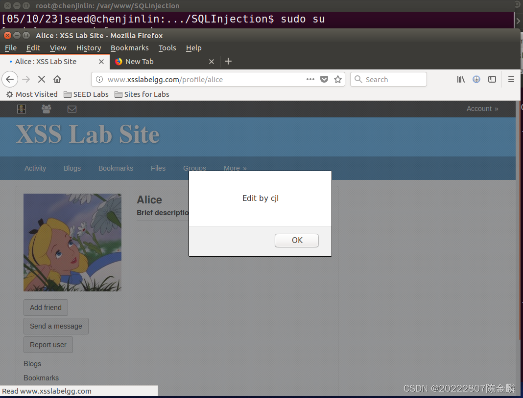Stop loading the page
The image size is (523, 398).
pyautogui.click(x=41, y=79)
